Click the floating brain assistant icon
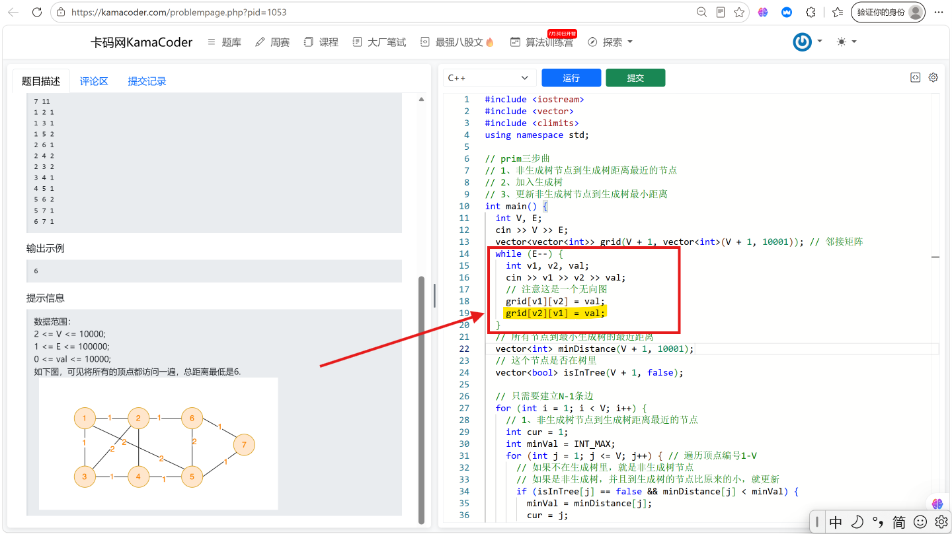This screenshot has height=534, width=952. pos(937,504)
